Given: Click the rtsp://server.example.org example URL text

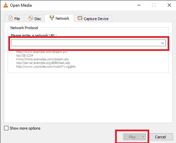Looking at the screenshot, I should [x=43, y=63].
